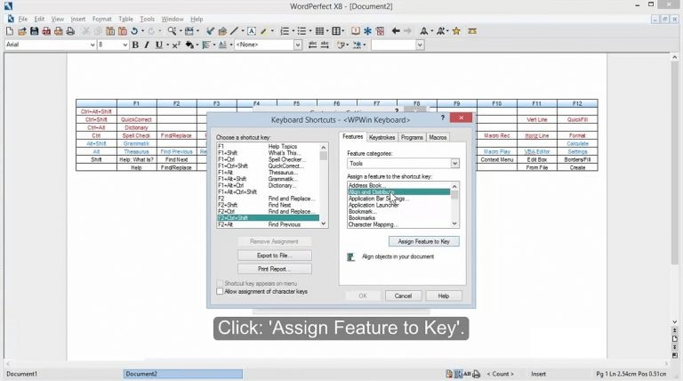Click the Table insert grid icon
The height and width of the screenshot is (381, 683).
point(319,31)
